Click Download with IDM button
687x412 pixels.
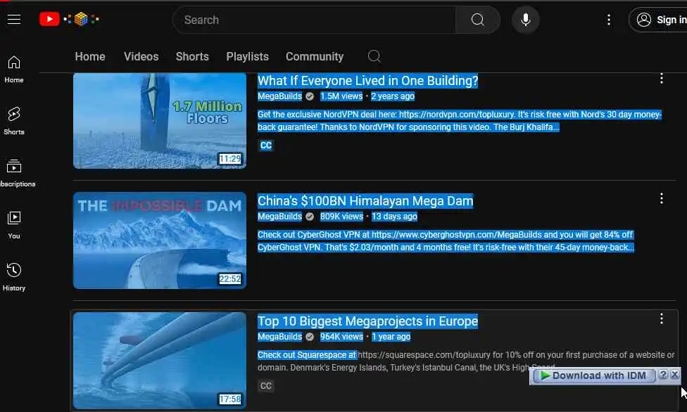(x=593, y=375)
